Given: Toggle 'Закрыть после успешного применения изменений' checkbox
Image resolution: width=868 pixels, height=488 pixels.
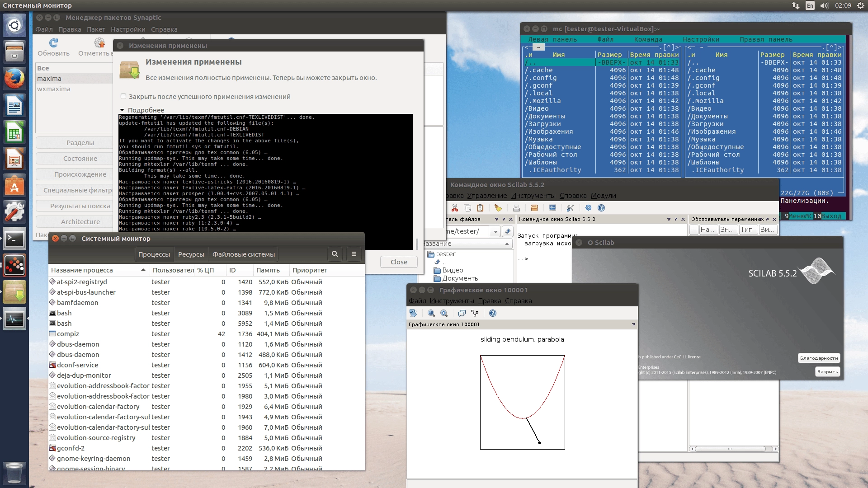Looking at the screenshot, I should pos(123,96).
